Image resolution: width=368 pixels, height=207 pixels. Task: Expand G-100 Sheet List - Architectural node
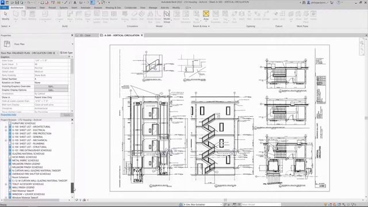6,126
